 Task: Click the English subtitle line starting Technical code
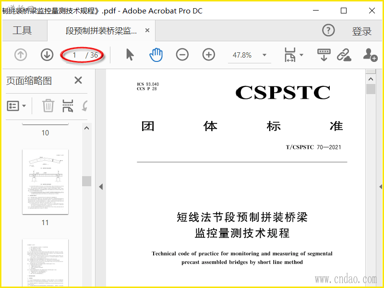[242, 253]
